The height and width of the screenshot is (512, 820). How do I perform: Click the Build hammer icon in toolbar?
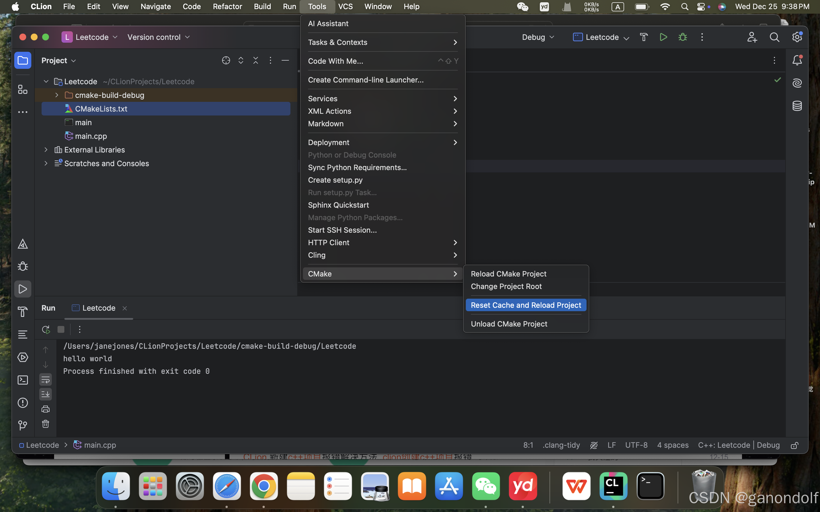point(643,37)
